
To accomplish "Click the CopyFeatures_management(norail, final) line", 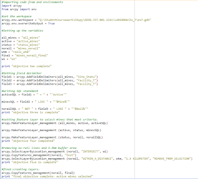I will (x=38, y=173).
